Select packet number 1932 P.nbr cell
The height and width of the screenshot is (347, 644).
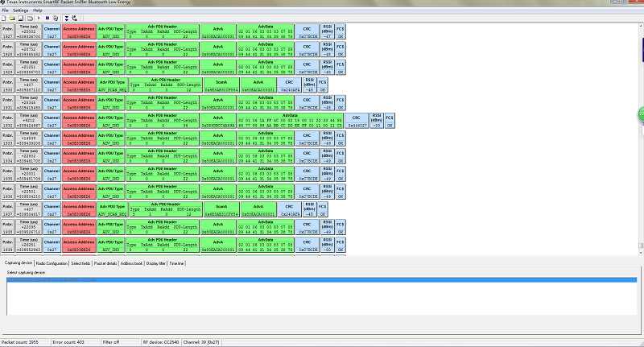pos(7,120)
